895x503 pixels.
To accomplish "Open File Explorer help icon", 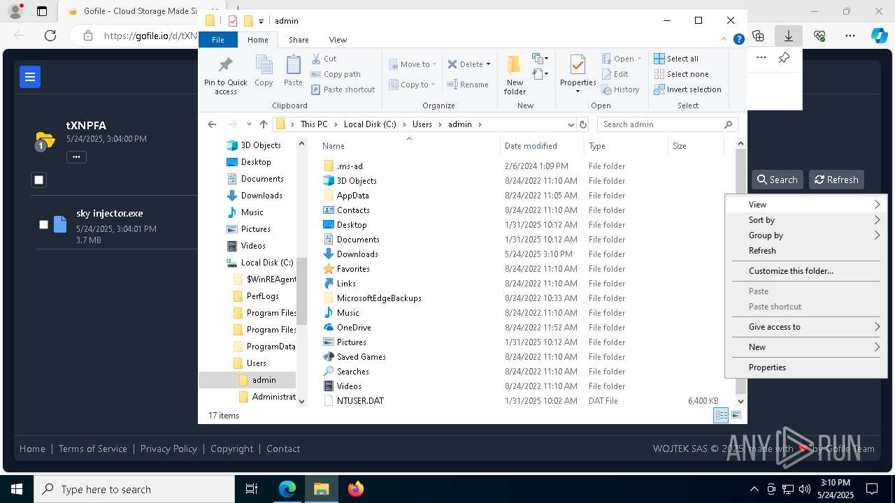I will 738,40.
